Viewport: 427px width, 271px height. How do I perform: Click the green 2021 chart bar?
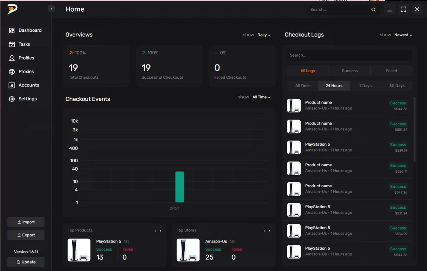click(x=180, y=187)
